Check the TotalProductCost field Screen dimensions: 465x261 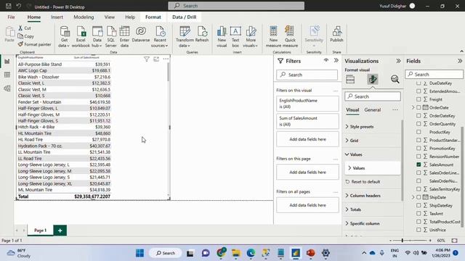418,221
